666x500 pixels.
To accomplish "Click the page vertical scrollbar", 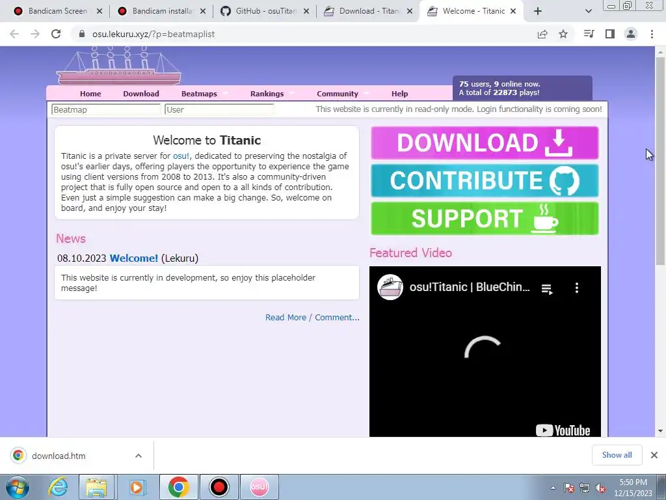I will pos(660,161).
